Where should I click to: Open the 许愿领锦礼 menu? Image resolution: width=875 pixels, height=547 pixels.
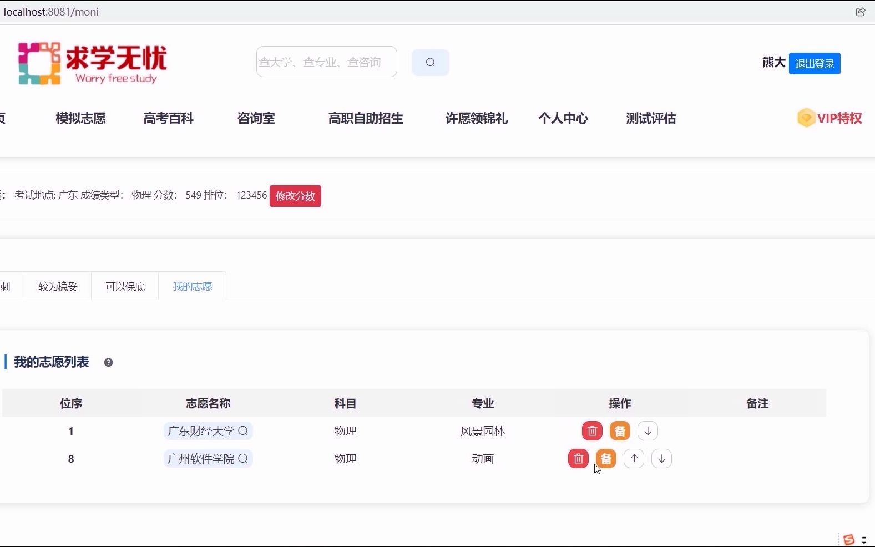pyautogui.click(x=477, y=118)
